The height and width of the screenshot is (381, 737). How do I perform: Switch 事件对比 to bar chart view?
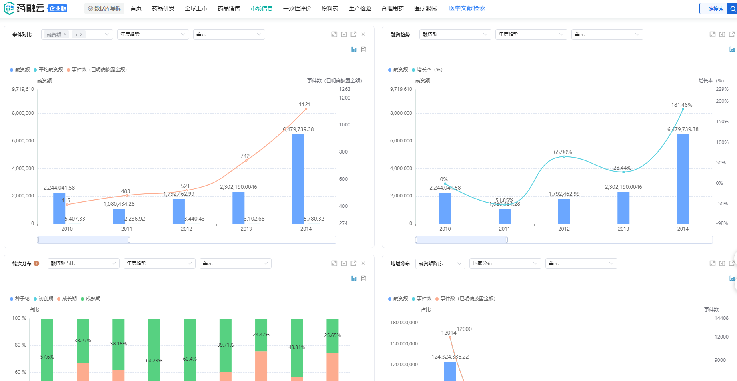click(x=354, y=50)
